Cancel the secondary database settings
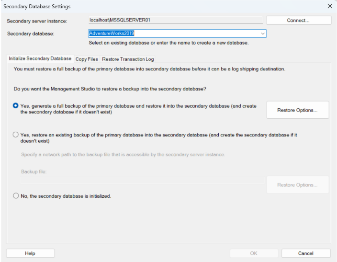This screenshot has width=337, height=262. tap(305, 253)
